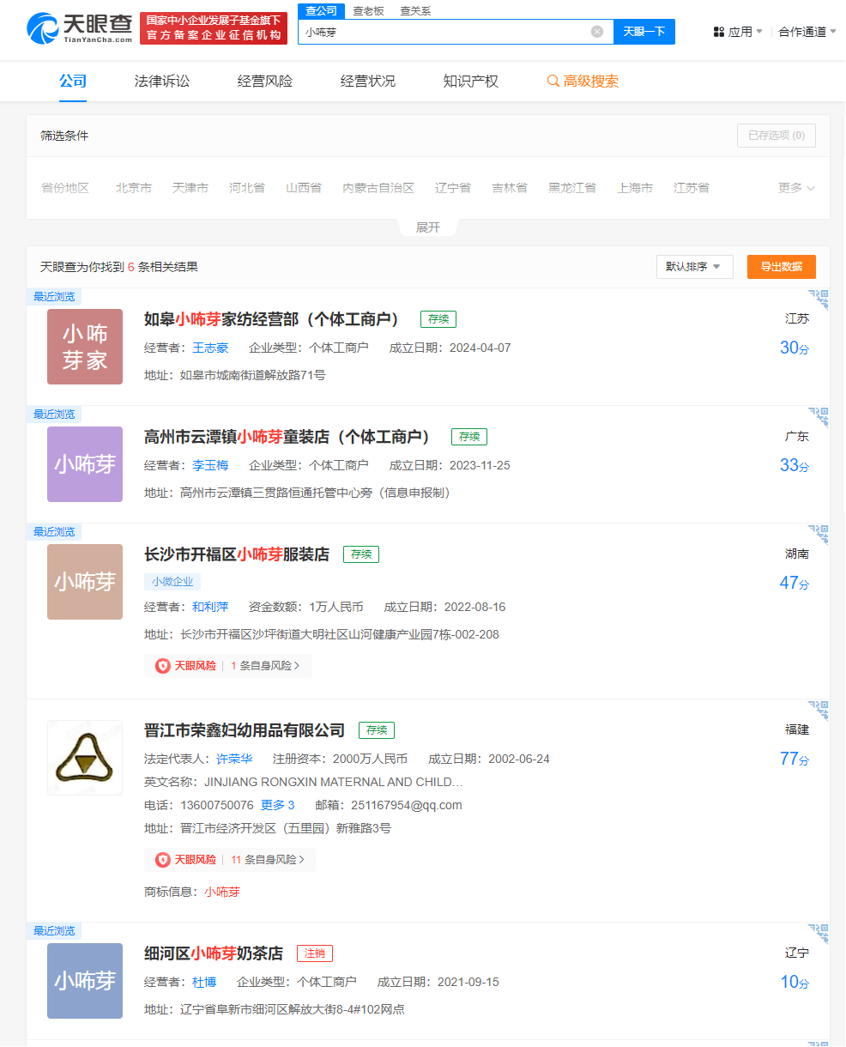Click the QR code icon on 如皋小咘芽家纺 card
Image resolution: width=846 pixels, height=1047 pixels.
(819, 300)
